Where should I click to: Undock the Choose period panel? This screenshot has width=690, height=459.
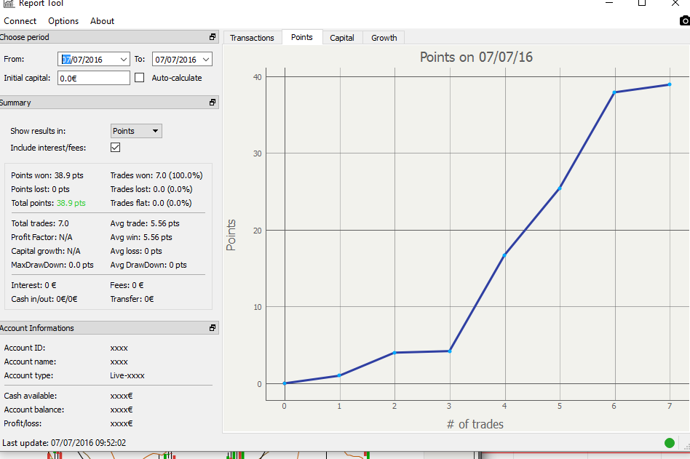click(x=213, y=37)
